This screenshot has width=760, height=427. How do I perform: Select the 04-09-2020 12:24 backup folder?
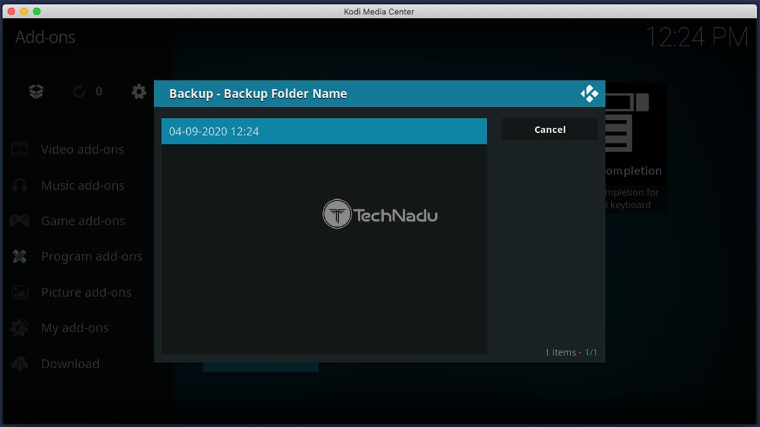[324, 132]
